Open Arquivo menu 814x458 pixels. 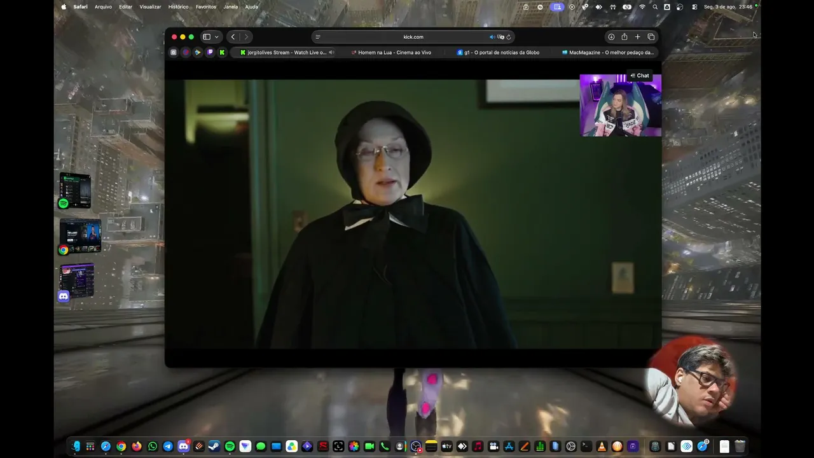click(103, 7)
